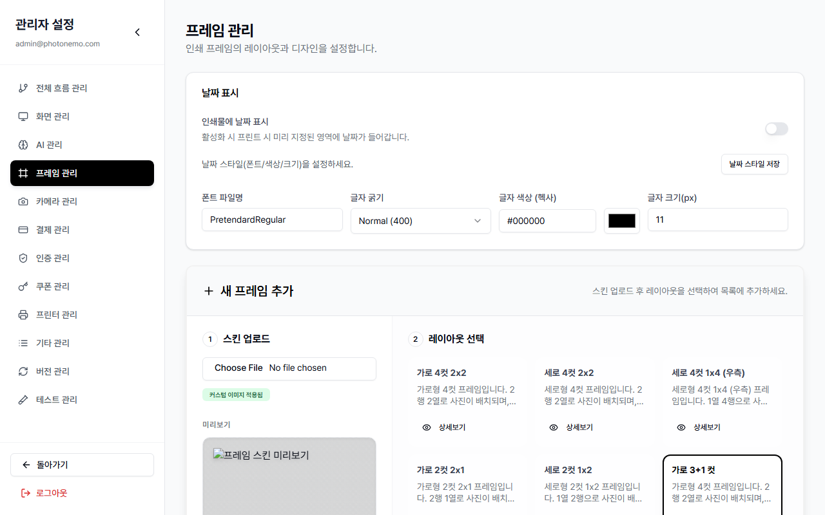Click the shield icon for 인증 관리
Viewport: 825px width, 515px height.
(23, 258)
